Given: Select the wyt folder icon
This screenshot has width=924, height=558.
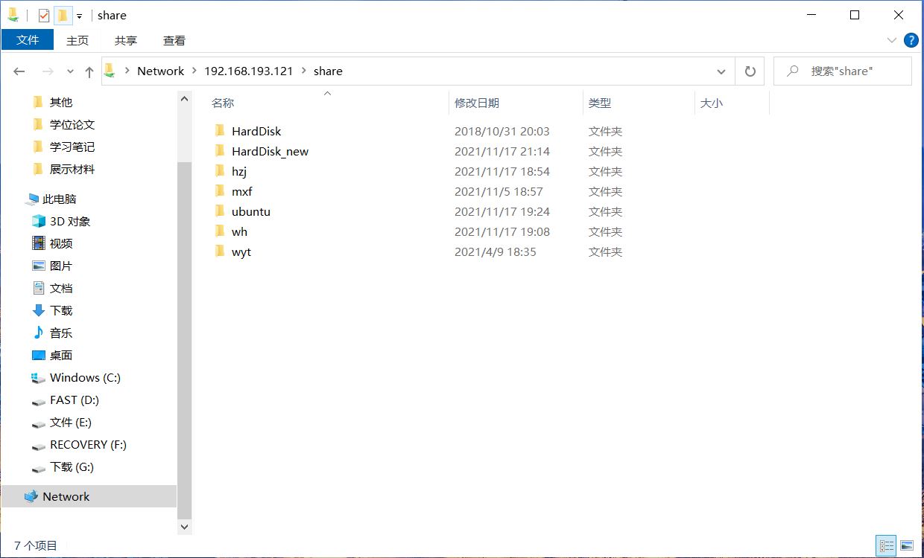Looking at the screenshot, I should [220, 251].
